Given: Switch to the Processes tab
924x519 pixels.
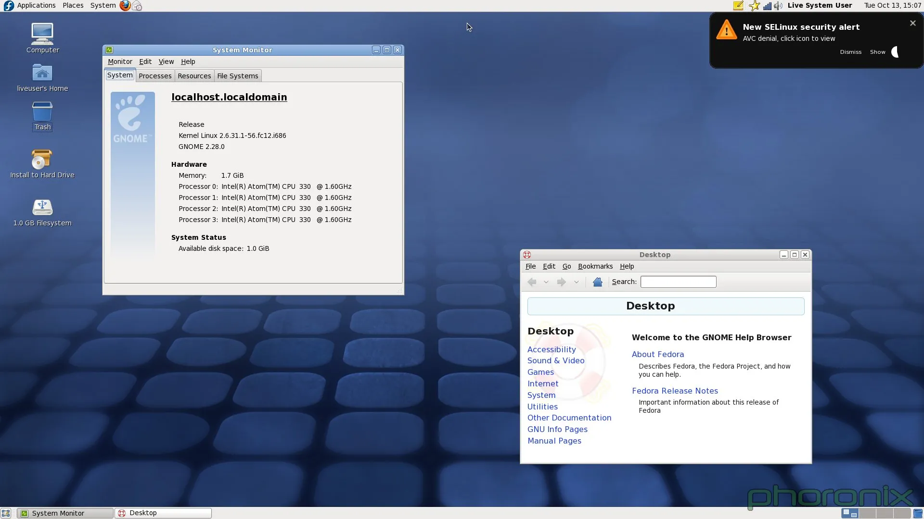Looking at the screenshot, I should click(155, 76).
